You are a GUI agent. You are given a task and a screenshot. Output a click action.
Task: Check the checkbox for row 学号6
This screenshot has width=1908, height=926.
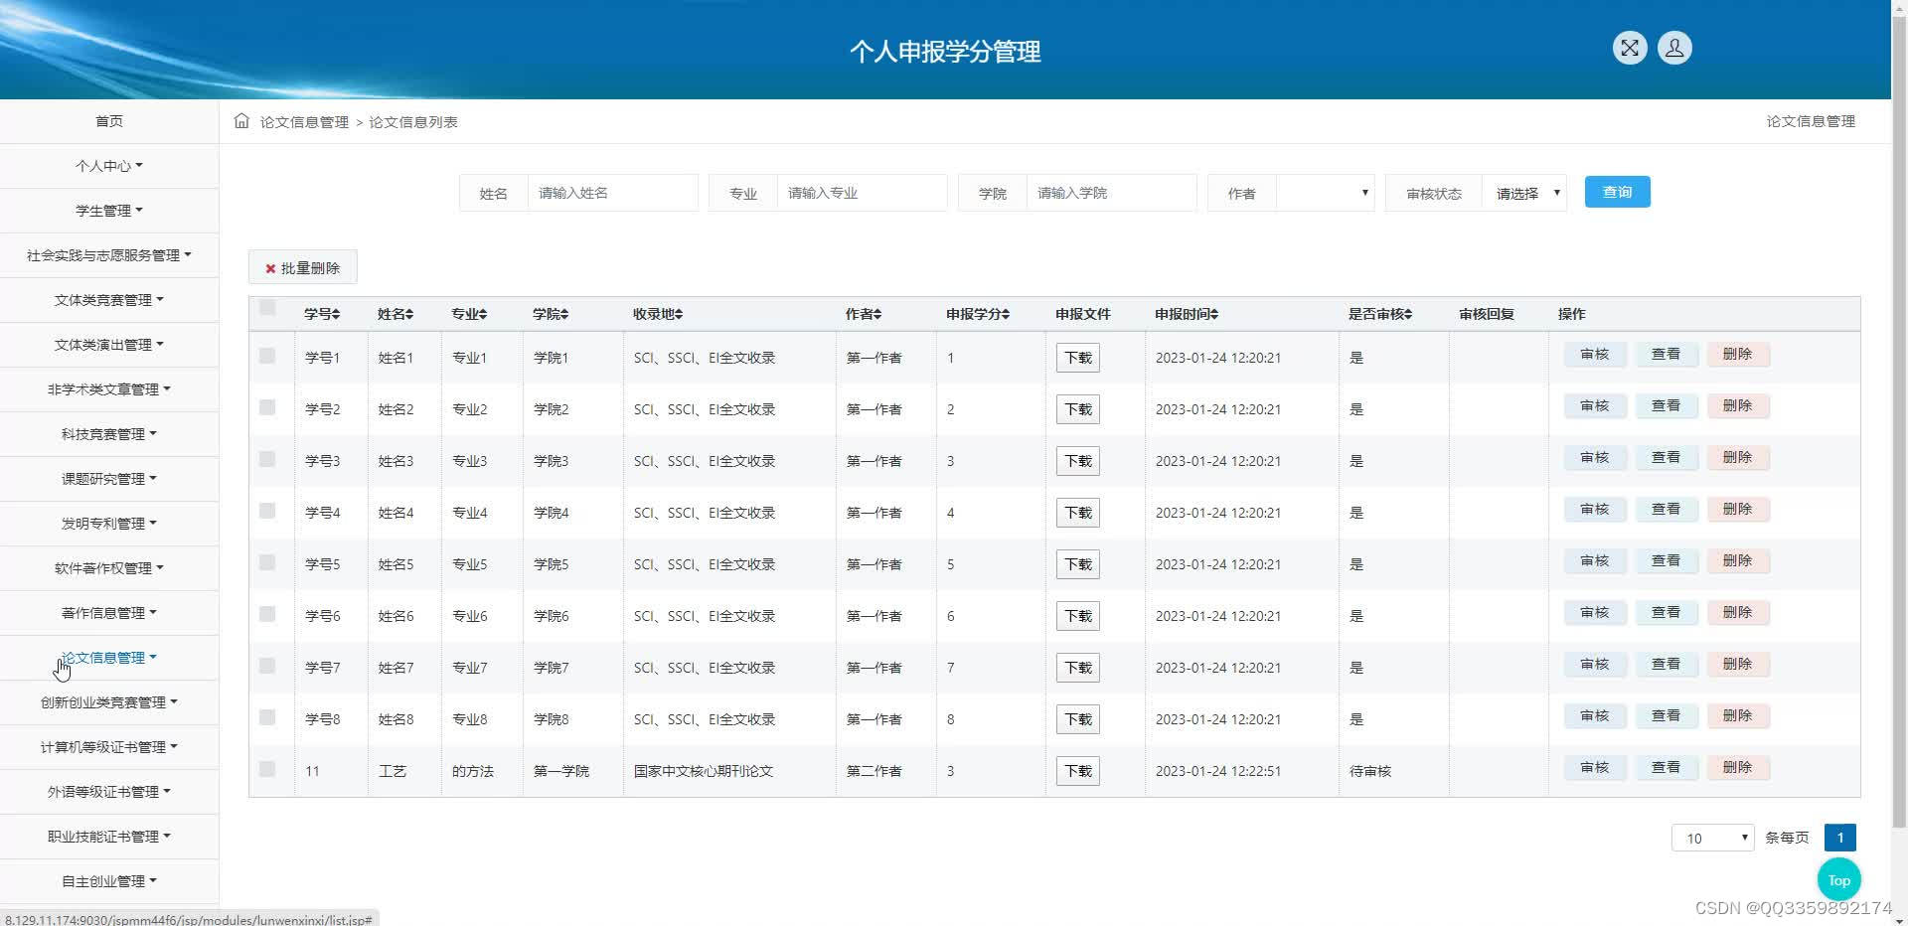[267, 614]
